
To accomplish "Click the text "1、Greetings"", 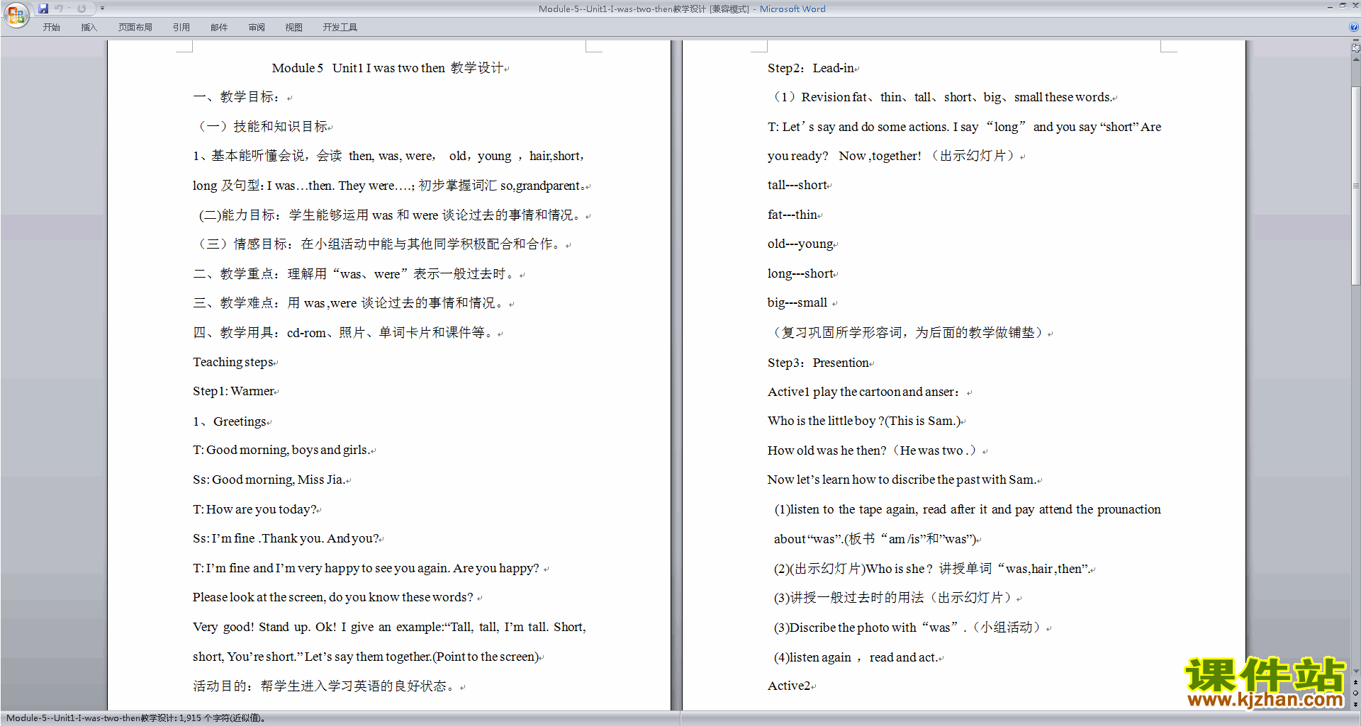I will click(x=230, y=421).
